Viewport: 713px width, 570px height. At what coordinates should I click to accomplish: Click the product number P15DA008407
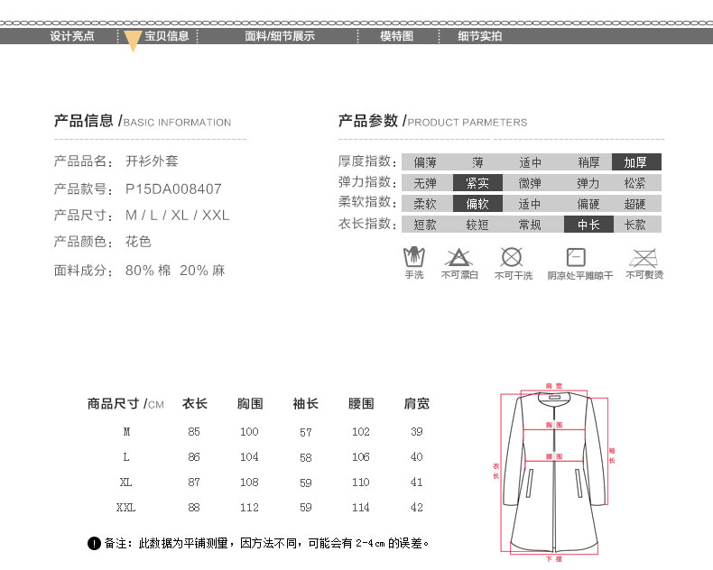pyautogui.click(x=173, y=188)
